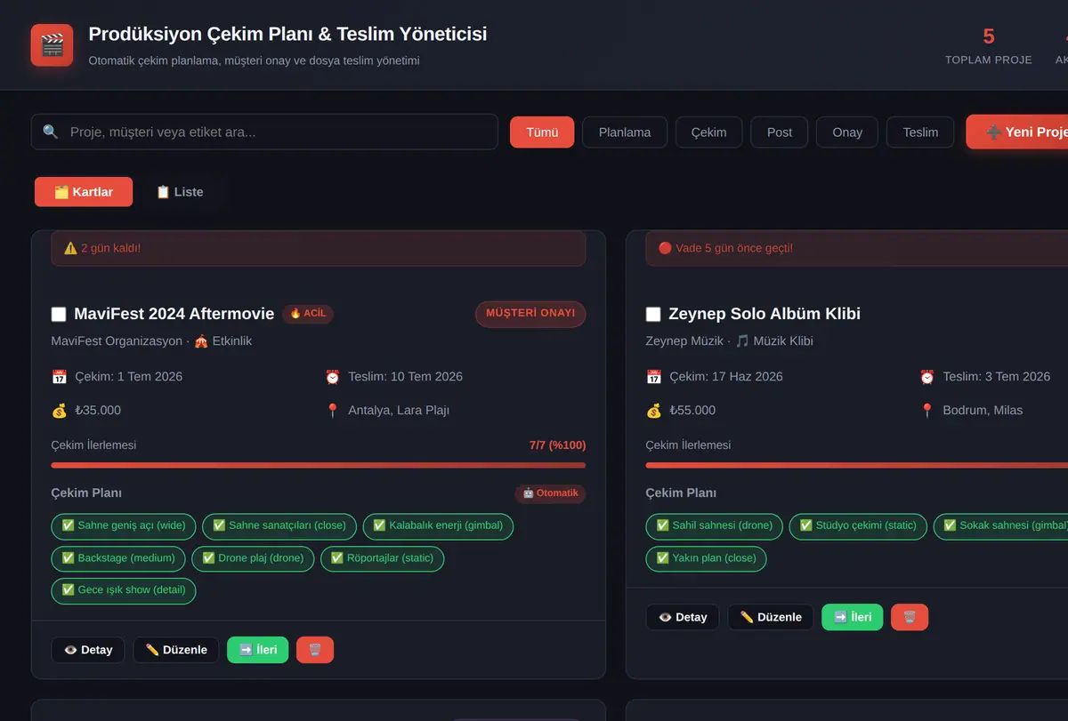Click the alarm clock icon beside Teslim: 10 Tem 2026

(333, 377)
